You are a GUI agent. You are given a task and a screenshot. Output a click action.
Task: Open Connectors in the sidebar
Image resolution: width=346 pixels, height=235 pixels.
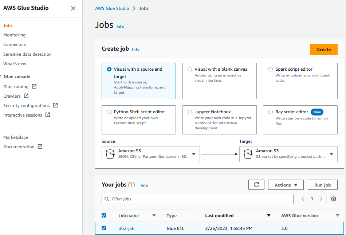[15, 44]
